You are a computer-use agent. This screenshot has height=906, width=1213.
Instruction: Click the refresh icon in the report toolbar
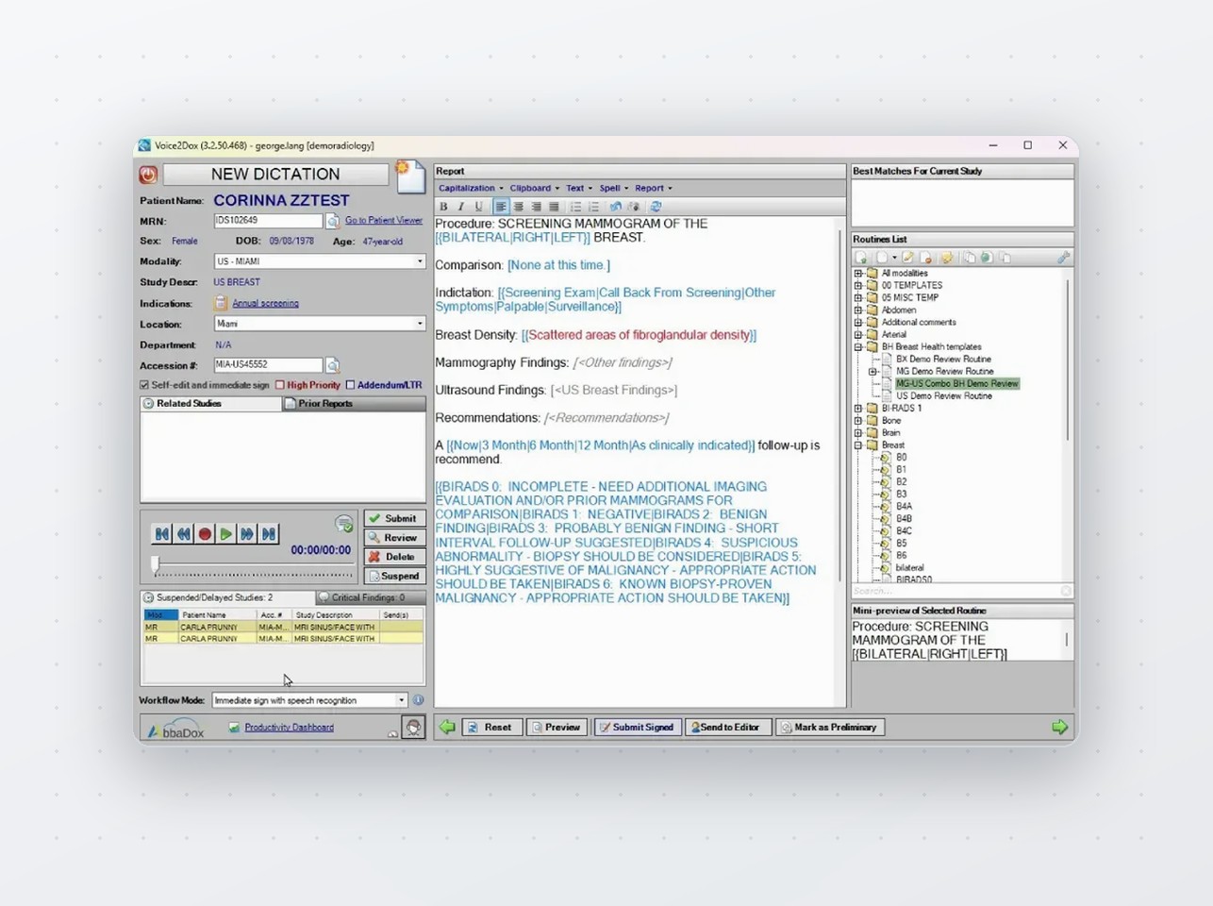(656, 207)
